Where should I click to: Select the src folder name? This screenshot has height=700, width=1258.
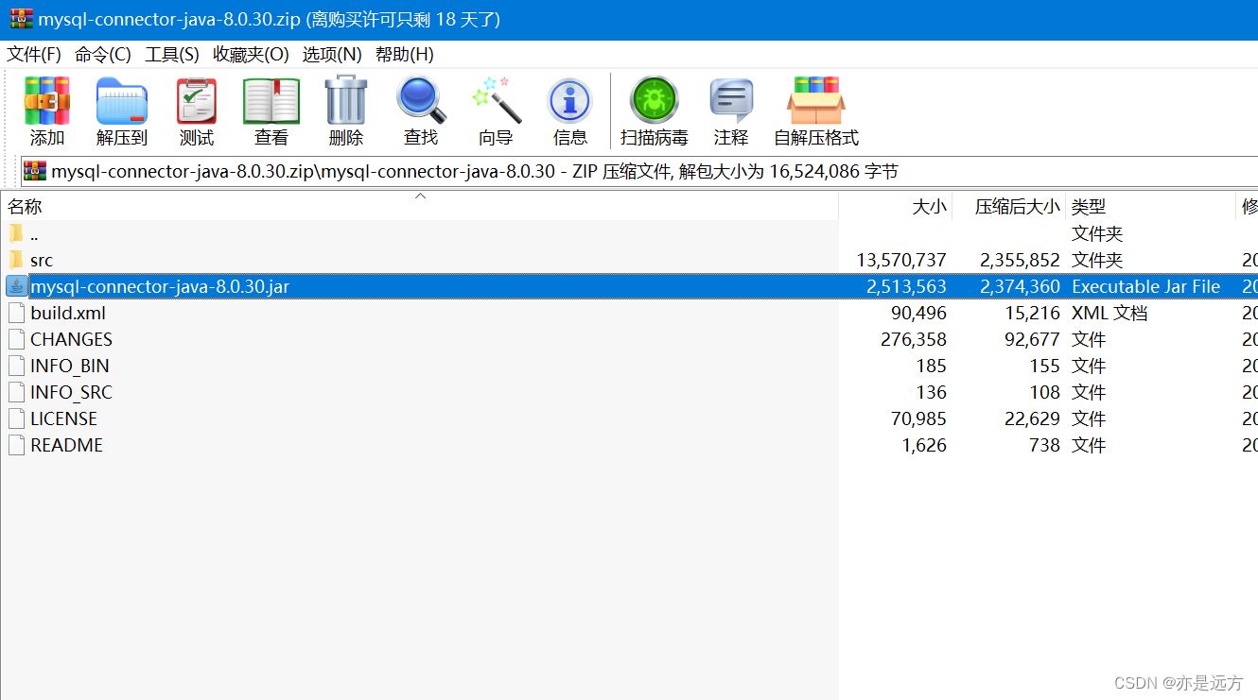point(42,260)
